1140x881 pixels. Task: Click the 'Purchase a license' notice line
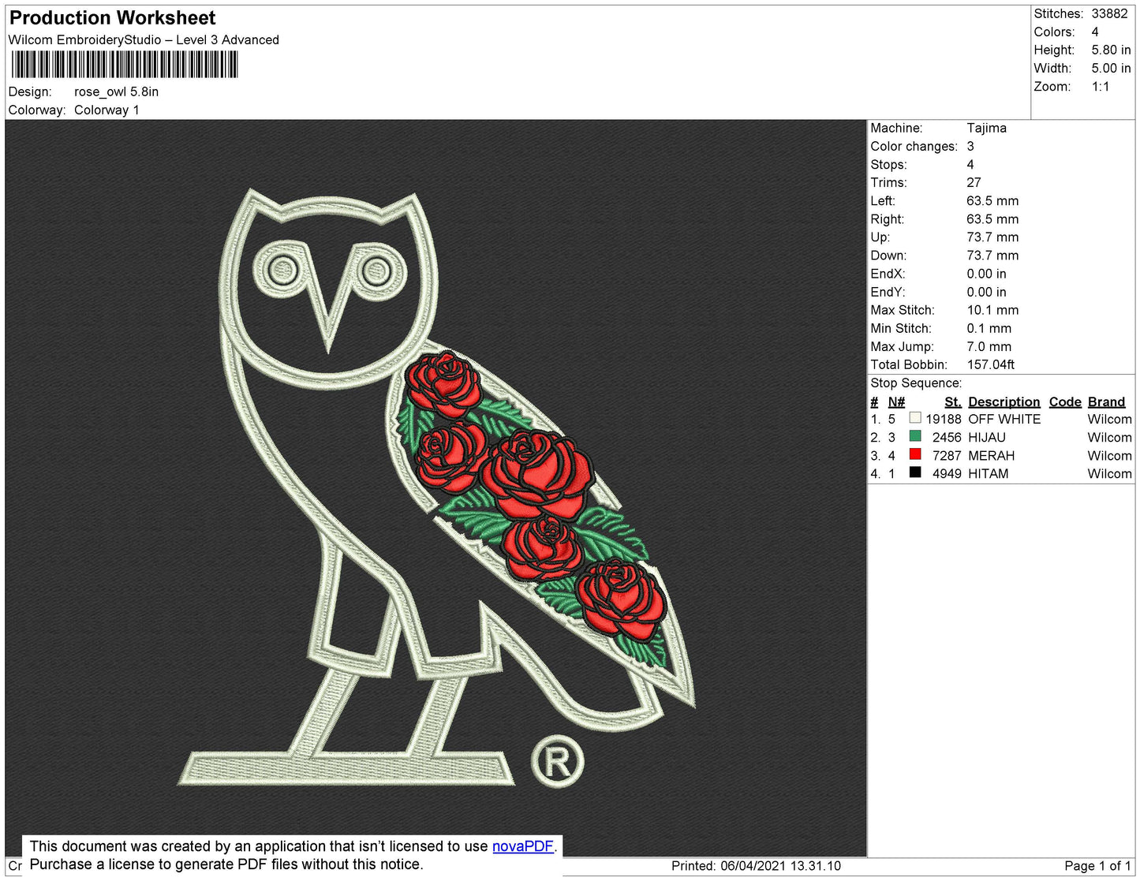(226, 864)
